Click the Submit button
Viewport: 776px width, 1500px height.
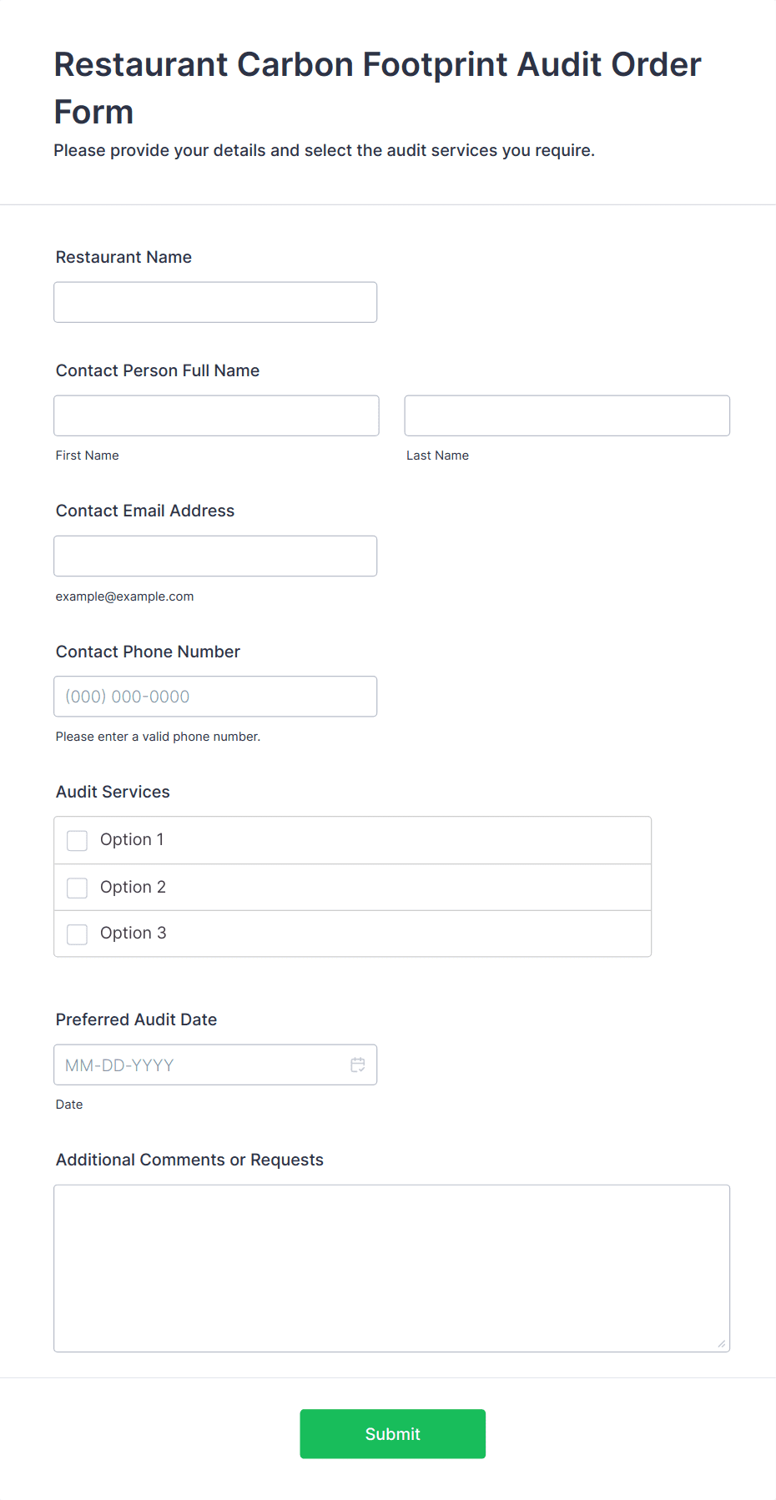[392, 1433]
